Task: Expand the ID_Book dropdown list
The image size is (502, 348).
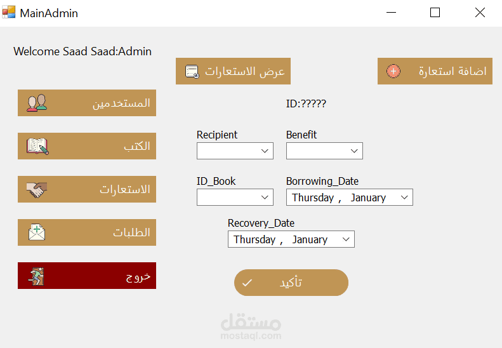Action: pyautogui.click(x=265, y=198)
